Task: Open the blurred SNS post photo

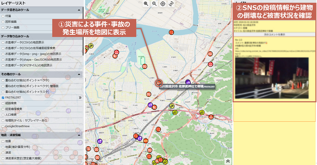Action: [x=272, y=78]
